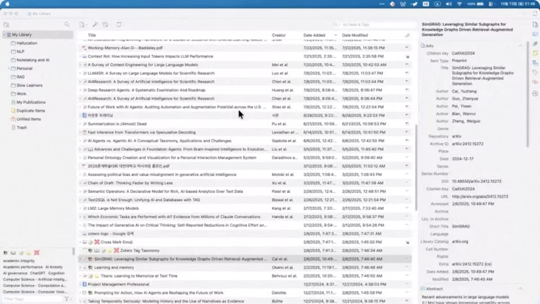Collapse the My Library tree
The height and width of the screenshot is (304, 540).
pyautogui.click(x=4, y=35)
